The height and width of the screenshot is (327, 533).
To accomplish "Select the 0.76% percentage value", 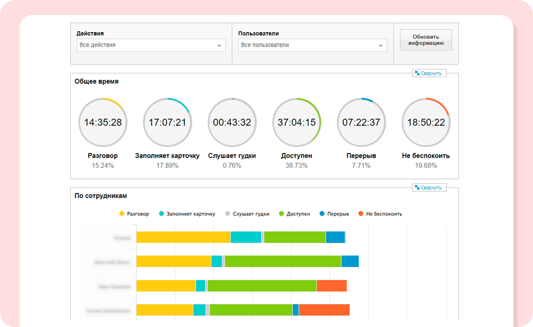I will click(232, 166).
